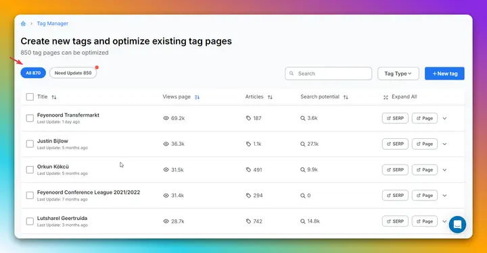Click the Search input field
The height and width of the screenshot is (253, 487).
tap(328, 74)
